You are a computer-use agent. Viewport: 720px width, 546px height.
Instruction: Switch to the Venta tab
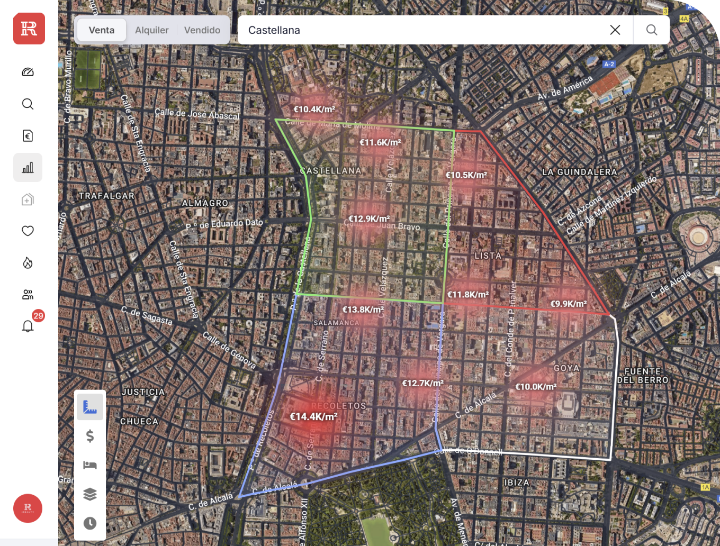point(102,30)
